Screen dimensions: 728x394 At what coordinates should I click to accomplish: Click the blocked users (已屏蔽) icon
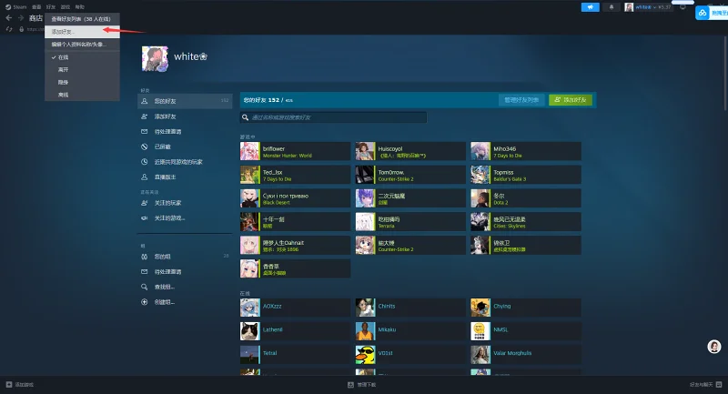click(144, 146)
